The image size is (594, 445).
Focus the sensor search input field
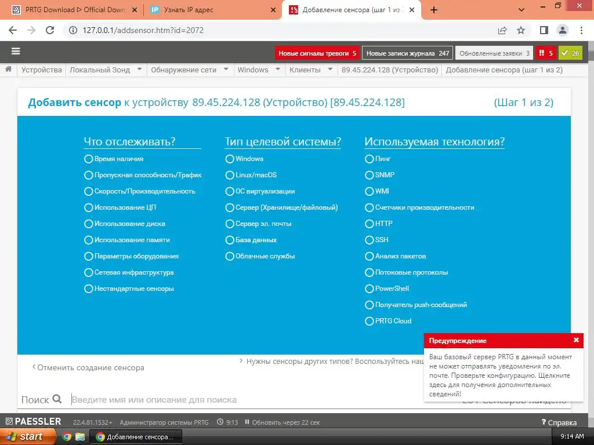(x=262, y=400)
